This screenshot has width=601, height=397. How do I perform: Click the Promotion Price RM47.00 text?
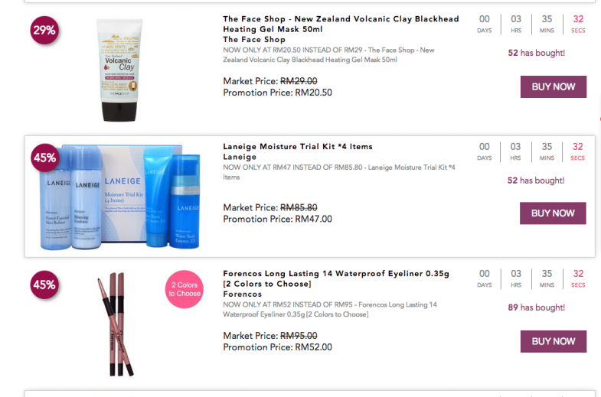point(277,219)
